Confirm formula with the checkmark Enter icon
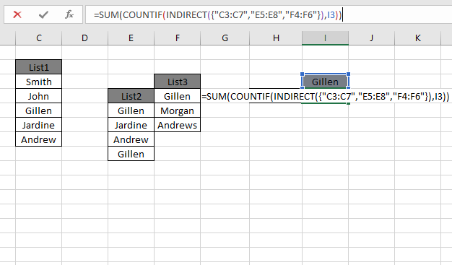This screenshot has width=452, height=265. (x=43, y=14)
